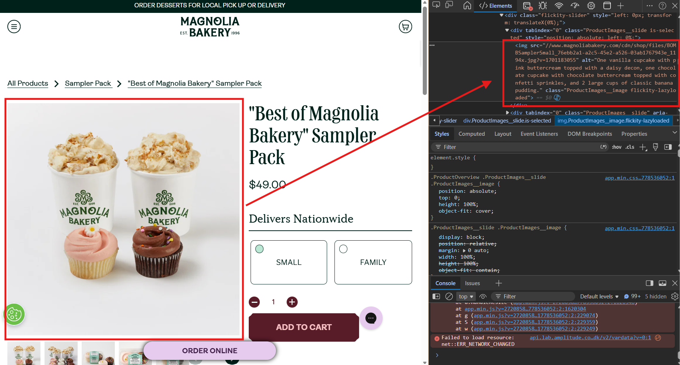Viewport: 680px width, 365px height.
Task: Expand more Styles pane tabs chevron
Action: 674,133
